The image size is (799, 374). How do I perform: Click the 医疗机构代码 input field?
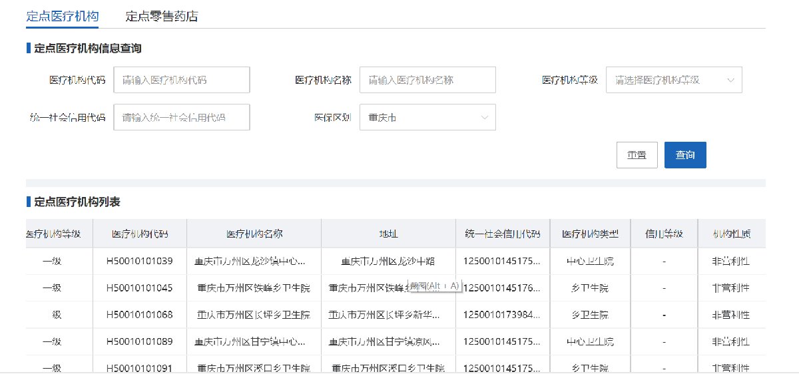(182, 80)
